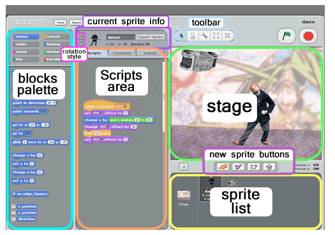335x235 pixels.
Task: Switch to the Sounds tab
Action: coord(150,53)
